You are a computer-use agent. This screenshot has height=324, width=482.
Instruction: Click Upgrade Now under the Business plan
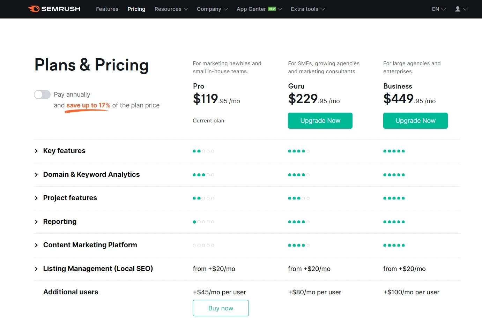[415, 120]
